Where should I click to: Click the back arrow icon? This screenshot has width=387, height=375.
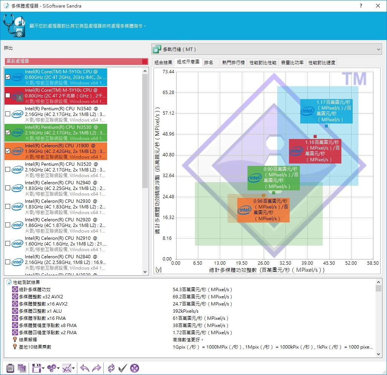pyautogui.click(x=84, y=368)
